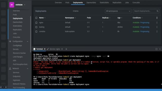
Task: Collapse the Network section
Action: 28,69
